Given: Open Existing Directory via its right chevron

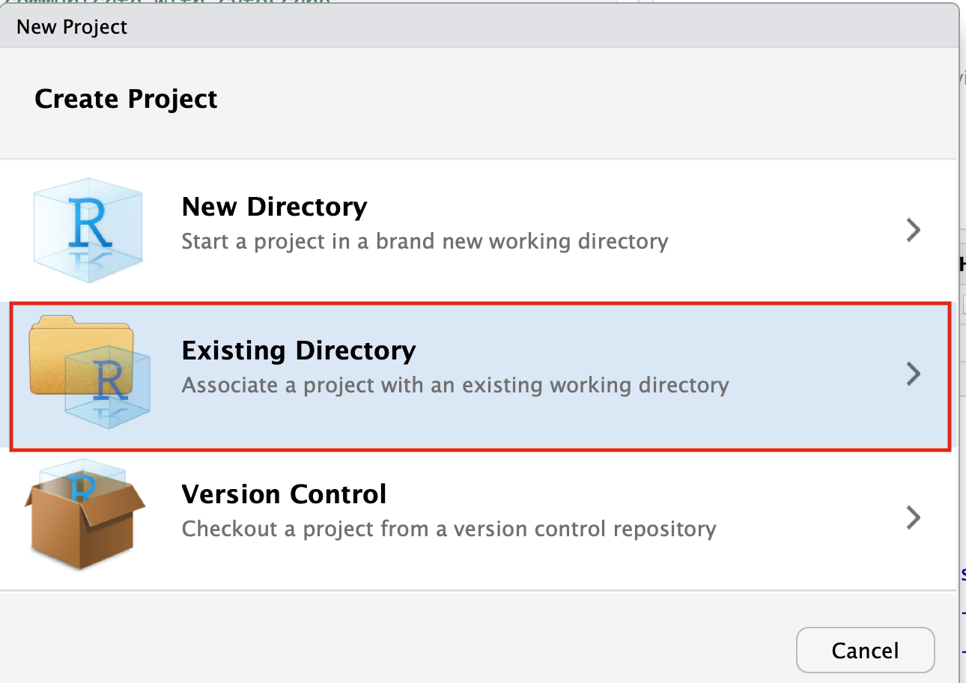Looking at the screenshot, I should [x=913, y=374].
